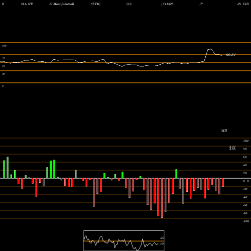Click the 60 label on MR axis
This screenshot has height=251, width=251.
[x=244, y=157]
